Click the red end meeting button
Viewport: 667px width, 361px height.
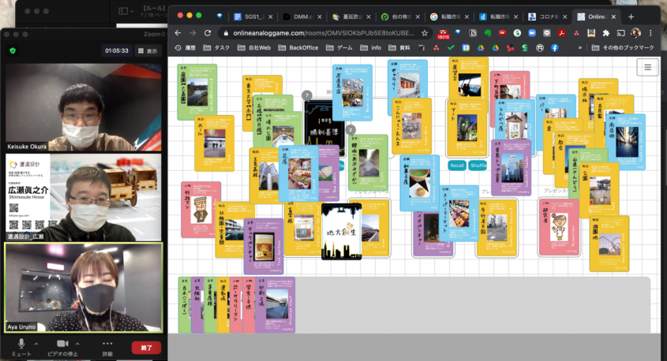tap(146, 347)
